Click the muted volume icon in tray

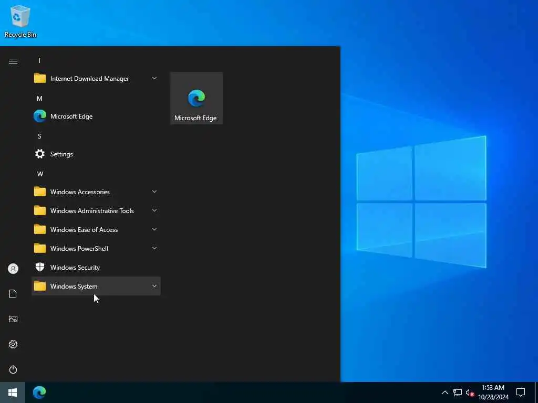pyautogui.click(x=470, y=393)
